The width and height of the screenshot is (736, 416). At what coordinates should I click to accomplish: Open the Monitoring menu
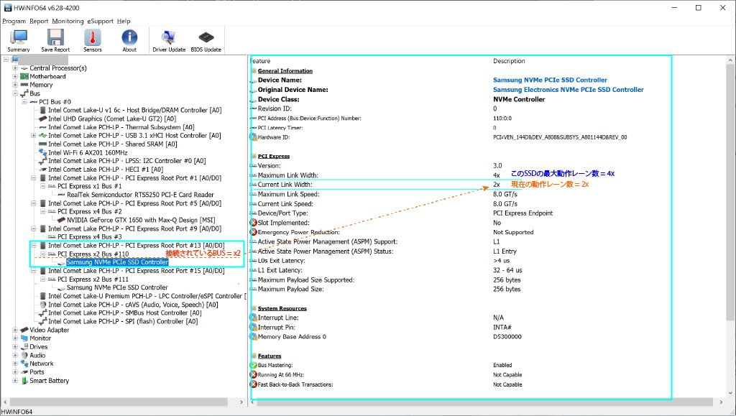click(x=68, y=22)
